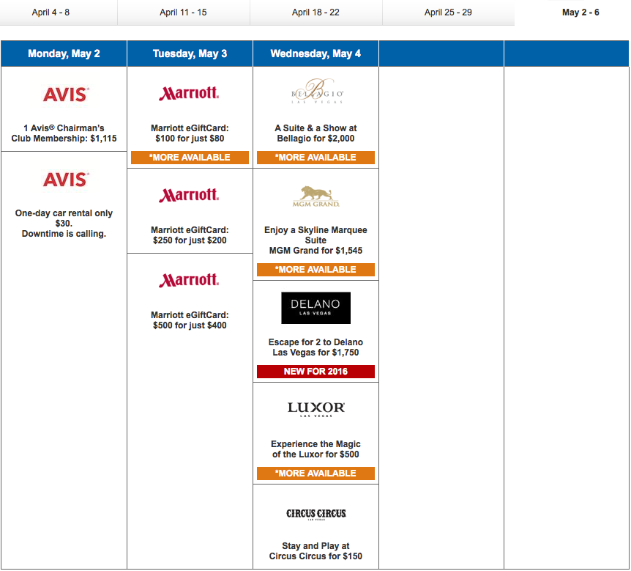Open A Suite & a Show at Bellagio offer
Screen dimensions: 631x571
click(x=316, y=133)
